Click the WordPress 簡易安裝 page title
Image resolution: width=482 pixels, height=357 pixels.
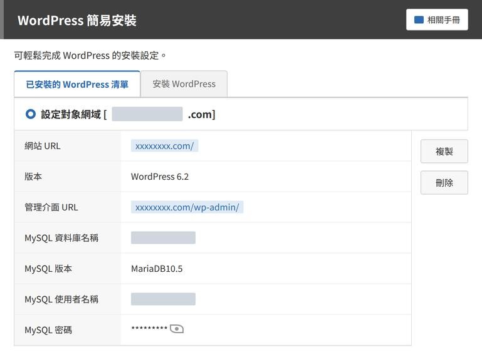pos(77,21)
